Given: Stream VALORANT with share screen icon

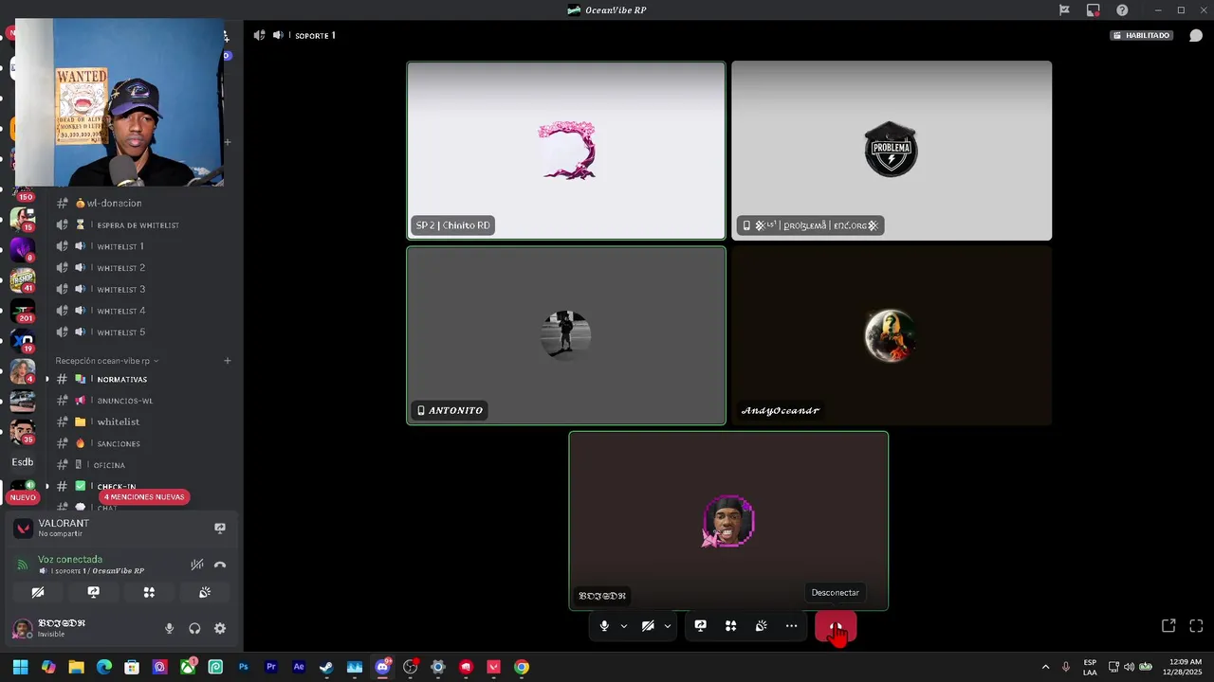Looking at the screenshot, I should [220, 529].
